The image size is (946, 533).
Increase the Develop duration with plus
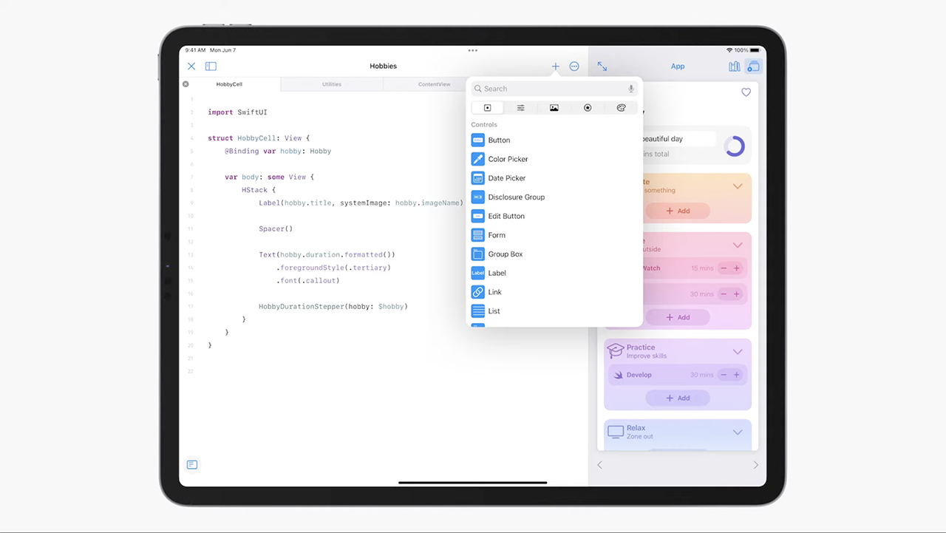[x=736, y=375]
